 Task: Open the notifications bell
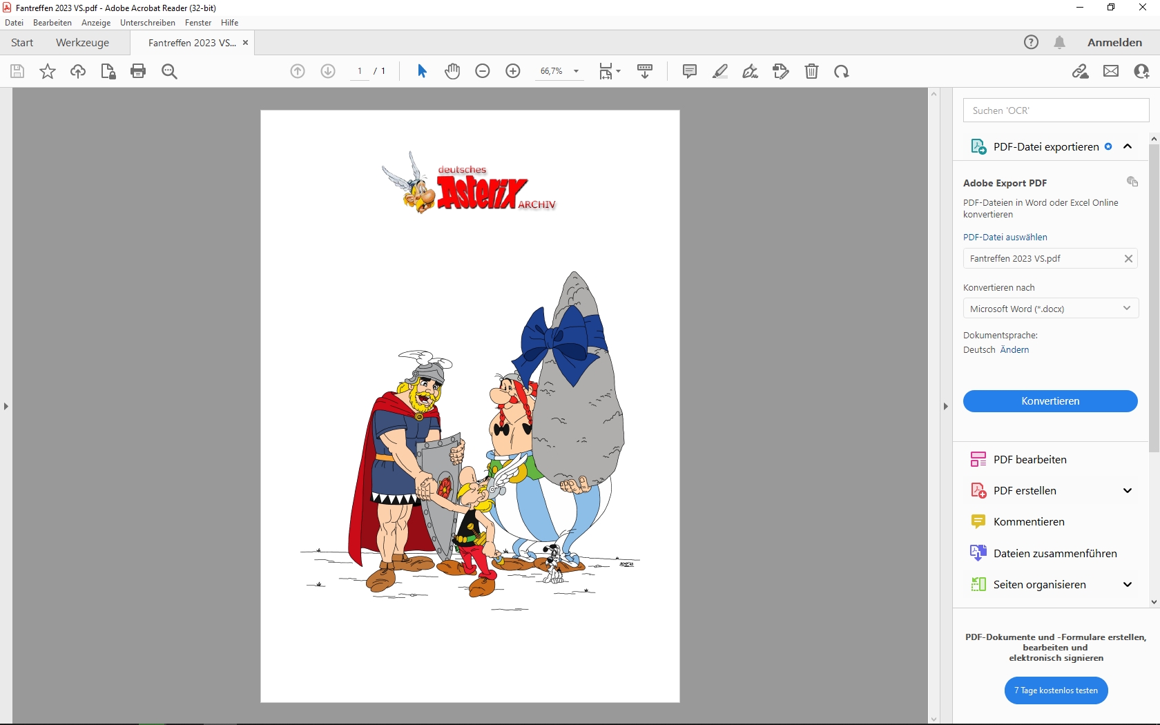(x=1059, y=43)
